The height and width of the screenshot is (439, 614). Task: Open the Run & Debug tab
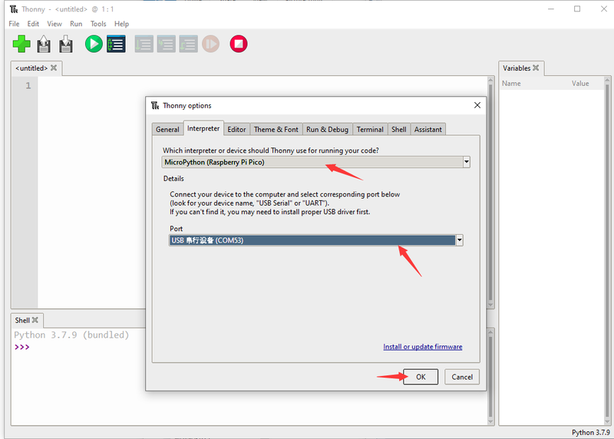pos(328,129)
